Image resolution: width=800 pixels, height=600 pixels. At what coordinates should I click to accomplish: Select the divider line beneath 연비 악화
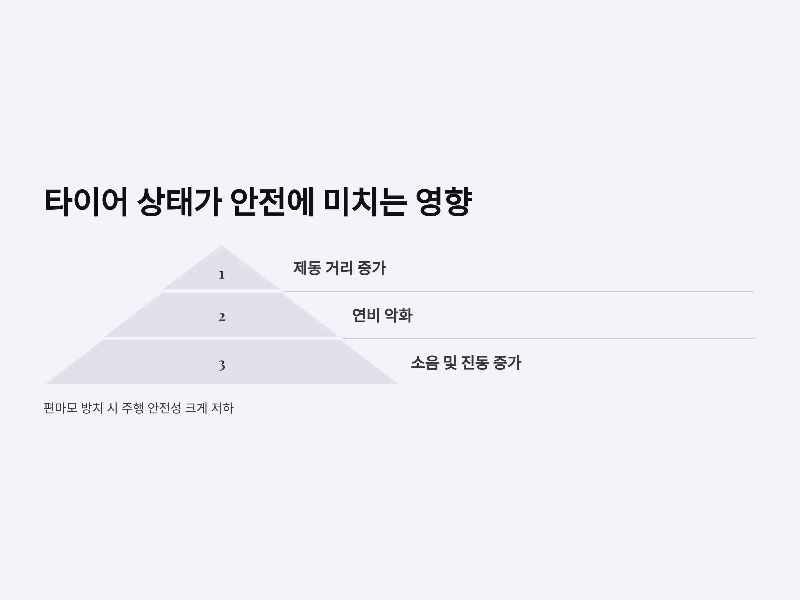click(x=548, y=339)
